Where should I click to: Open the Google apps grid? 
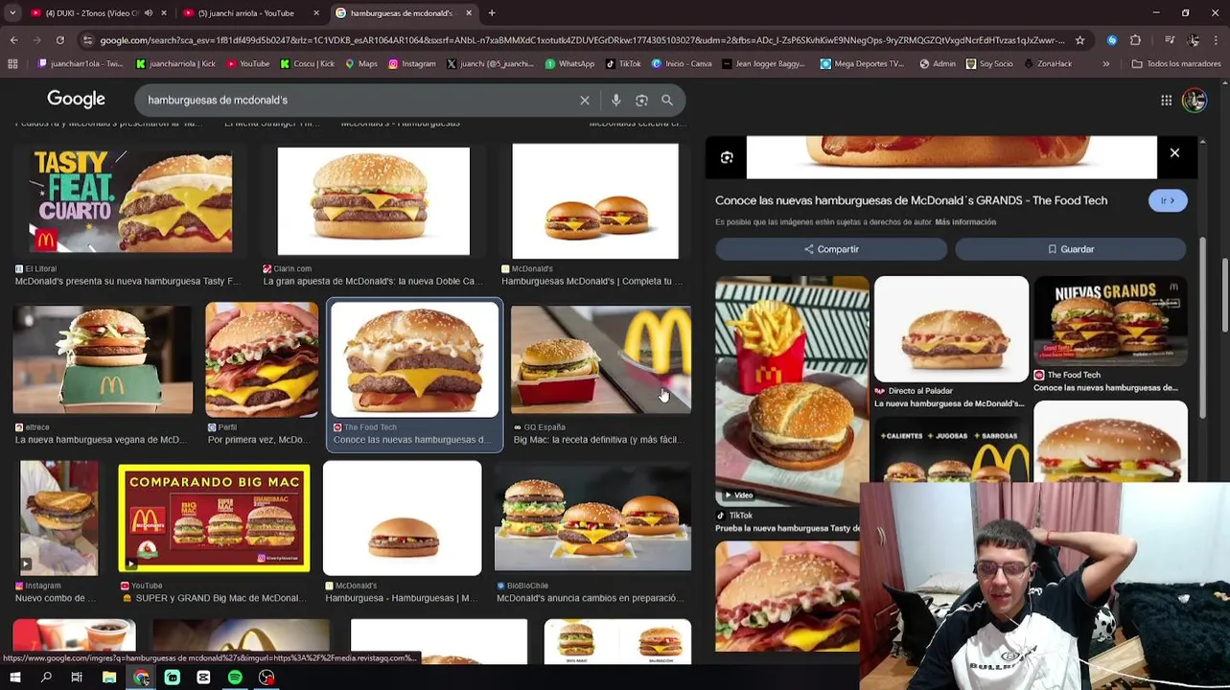(1166, 100)
